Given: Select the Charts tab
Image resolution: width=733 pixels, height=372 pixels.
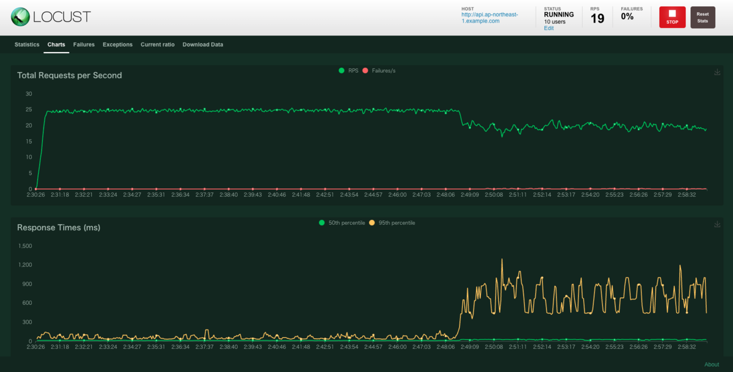Looking at the screenshot, I should click(x=56, y=45).
